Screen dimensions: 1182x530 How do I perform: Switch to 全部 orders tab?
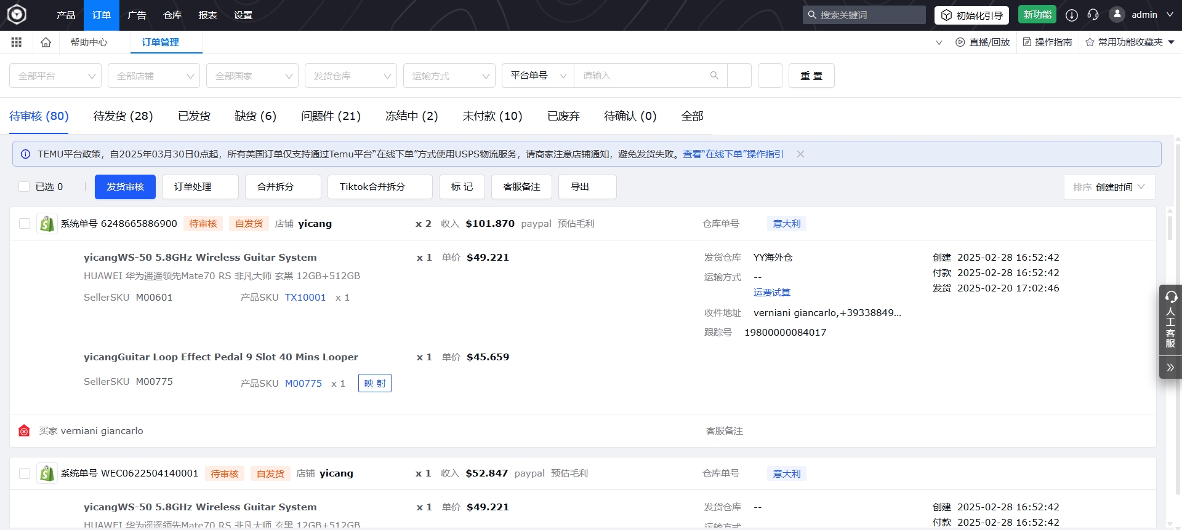pos(693,116)
